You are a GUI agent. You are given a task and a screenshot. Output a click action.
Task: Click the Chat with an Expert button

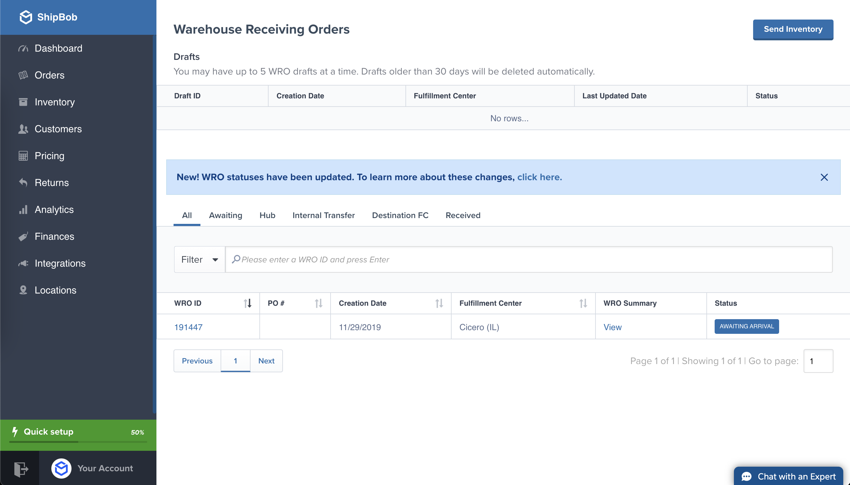[x=788, y=476]
